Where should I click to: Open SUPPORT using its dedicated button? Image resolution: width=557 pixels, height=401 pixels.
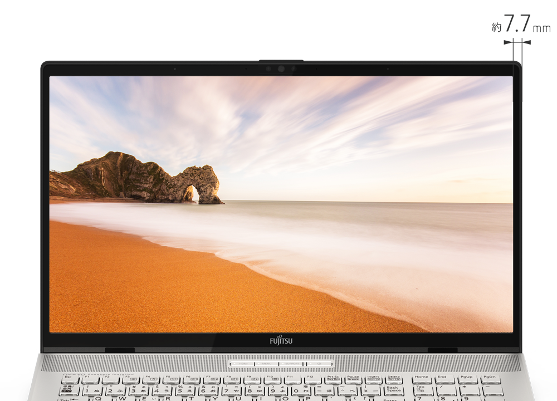tap(292, 363)
